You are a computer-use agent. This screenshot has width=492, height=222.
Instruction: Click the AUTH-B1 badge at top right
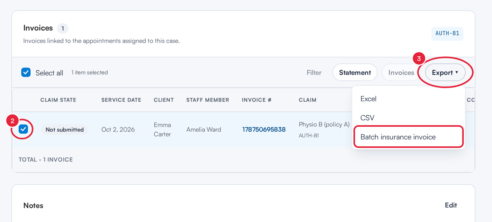(x=448, y=33)
